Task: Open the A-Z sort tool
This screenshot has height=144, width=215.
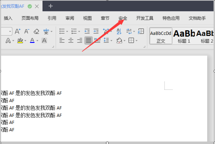Action: click(119, 31)
